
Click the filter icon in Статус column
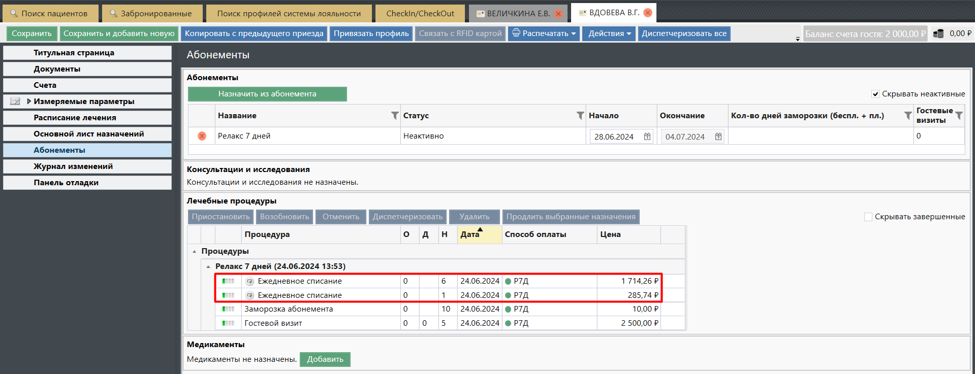point(580,116)
